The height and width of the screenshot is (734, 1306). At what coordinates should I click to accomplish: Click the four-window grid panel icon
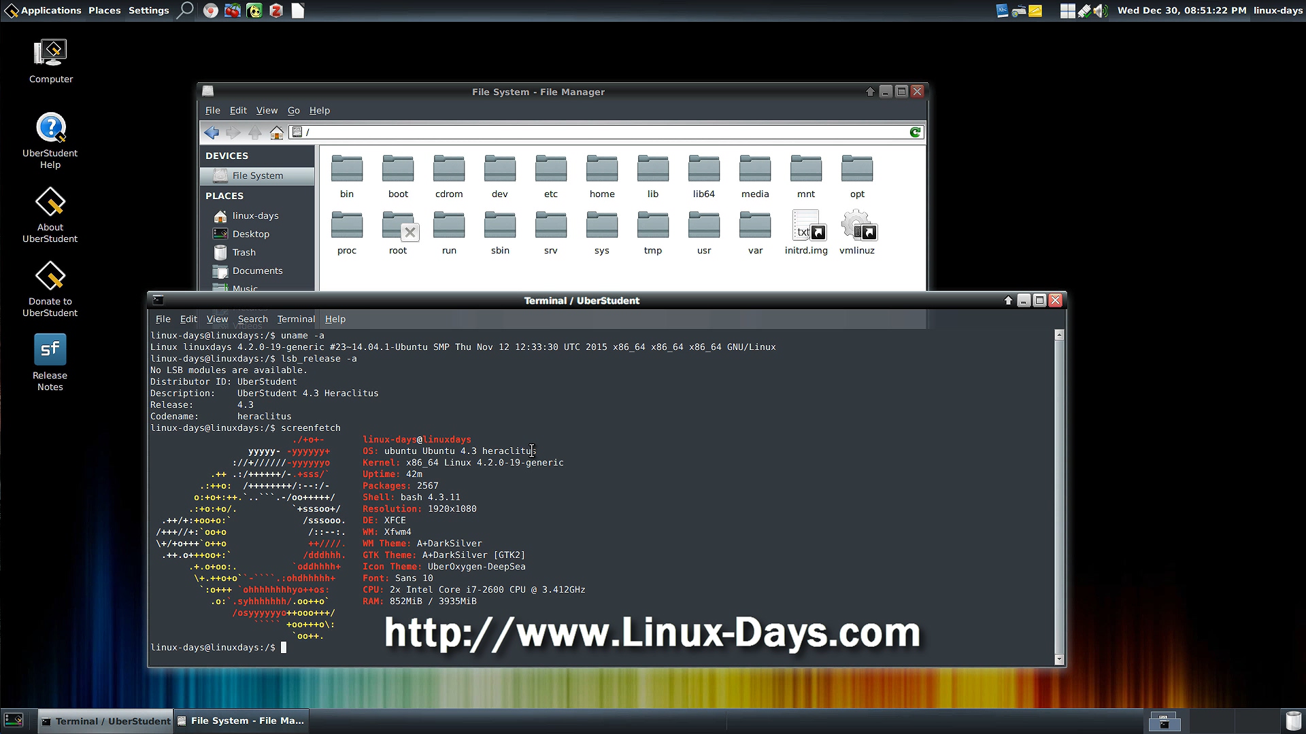click(1068, 10)
